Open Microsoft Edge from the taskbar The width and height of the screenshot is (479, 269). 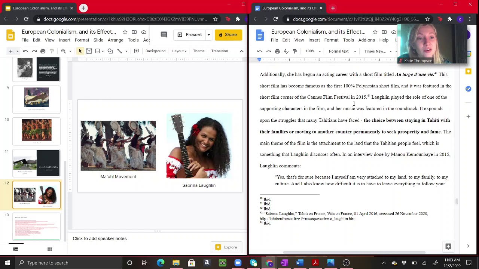pyautogui.click(x=161, y=263)
